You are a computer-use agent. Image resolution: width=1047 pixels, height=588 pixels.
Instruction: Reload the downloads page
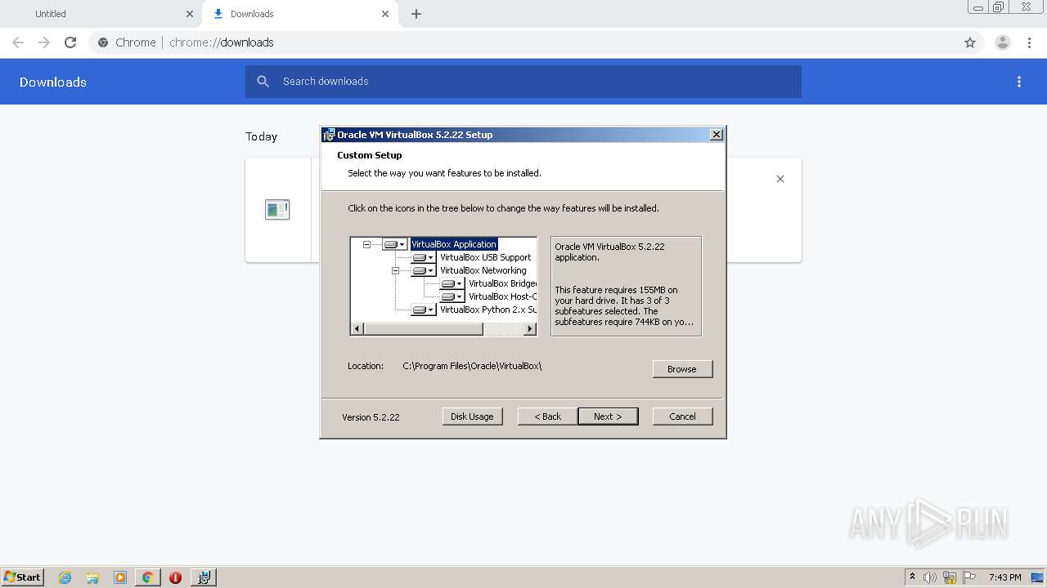click(70, 42)
